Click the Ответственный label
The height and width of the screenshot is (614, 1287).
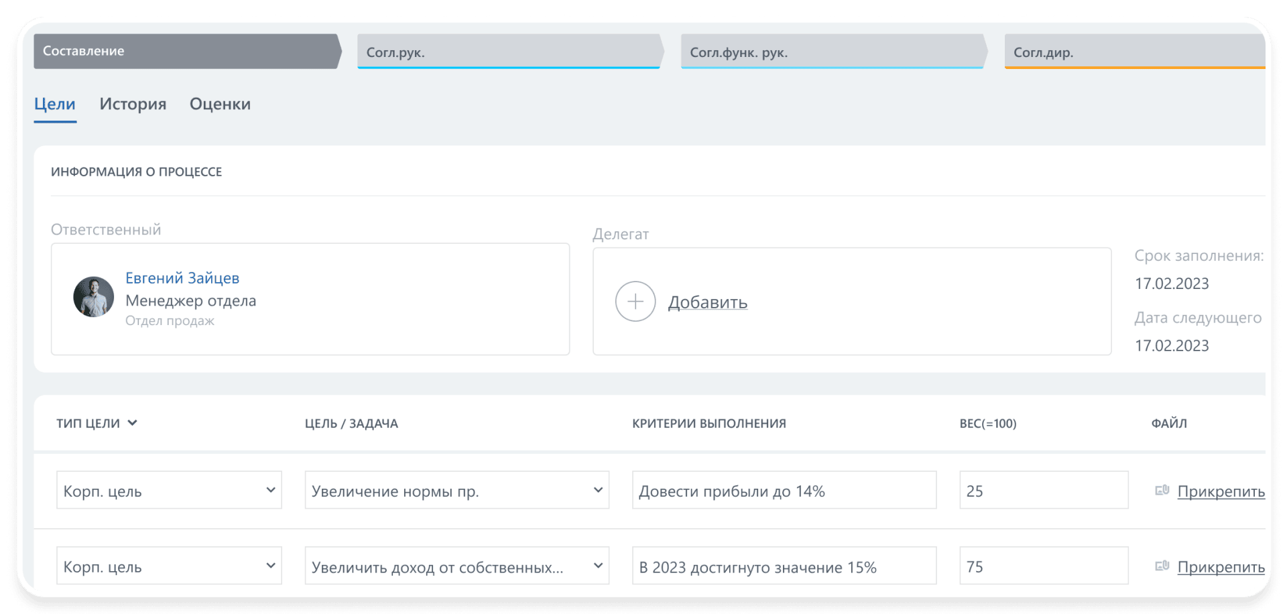pyautogui.click(x=106, y=230)
